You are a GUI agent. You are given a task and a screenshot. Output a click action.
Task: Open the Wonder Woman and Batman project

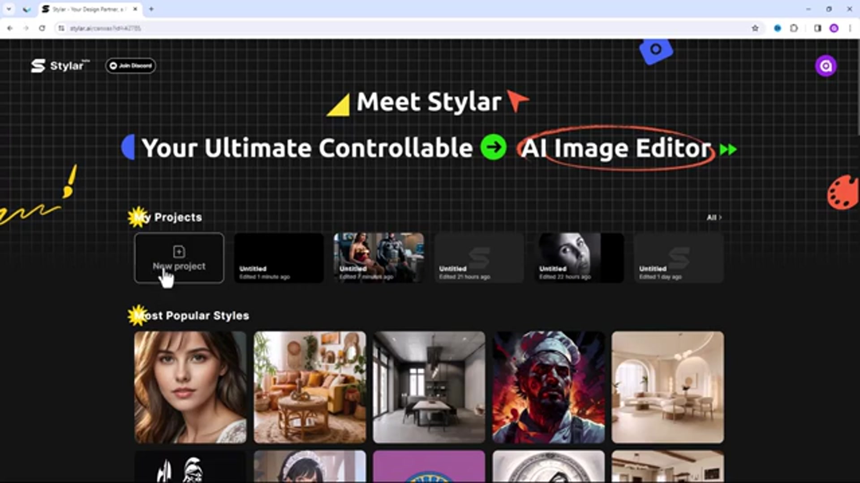(378, 258)
